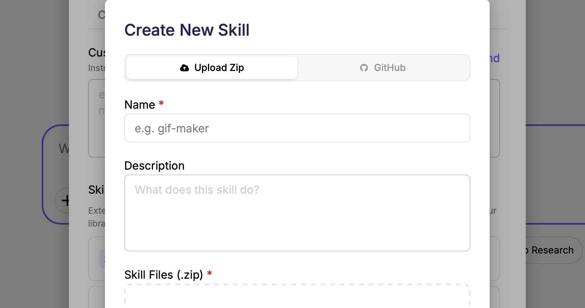Switch to the Upload Zip tab
The width and height of the screenshot is (585, 308).
[212, 68]
